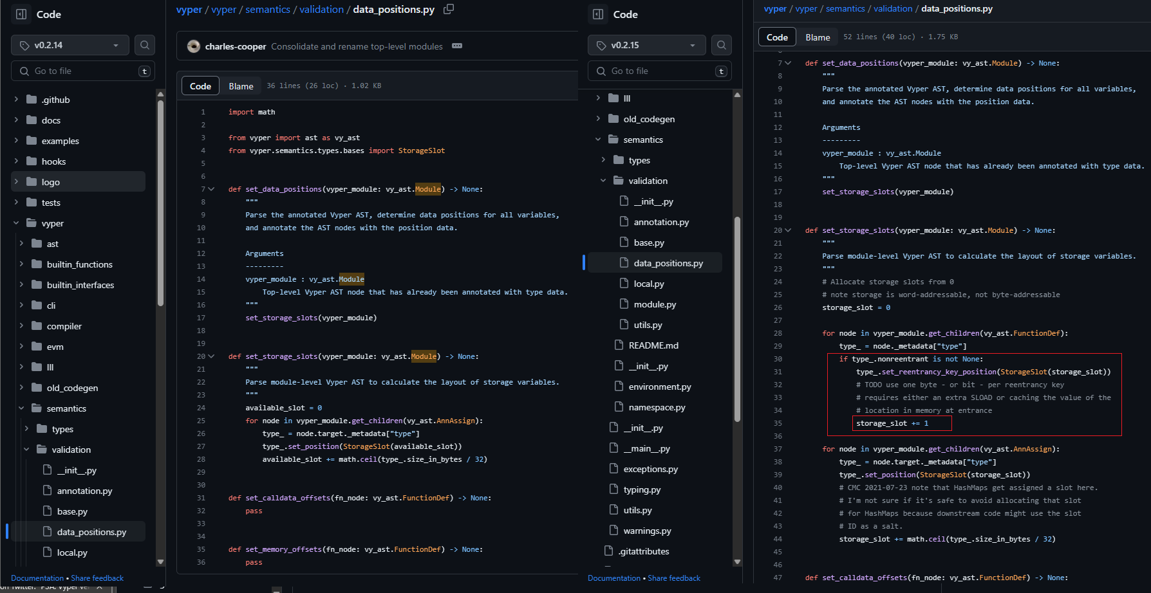Open commit 'Consolidate and rename top-level modules'
This screenshot has height=593, width=1151.
tap(357, 46)
